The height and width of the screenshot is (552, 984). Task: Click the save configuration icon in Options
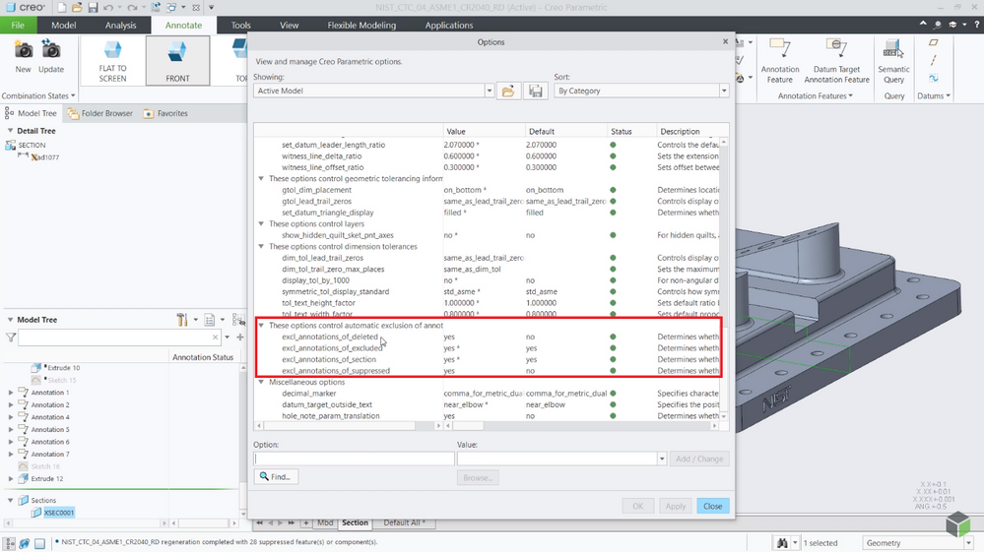coord(536,91)
